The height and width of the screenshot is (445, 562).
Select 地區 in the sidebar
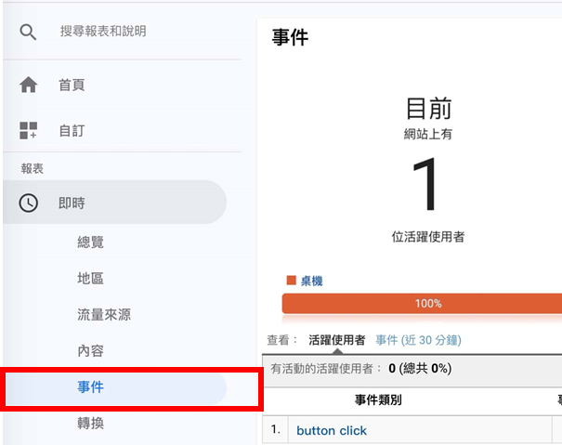(x=90, y=279)
